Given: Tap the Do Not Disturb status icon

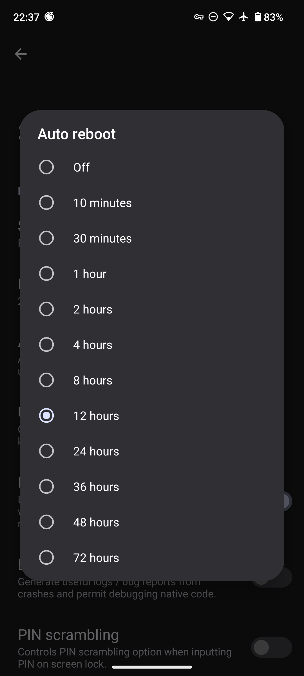Looking at the screenshot, I should coord(213,17).
